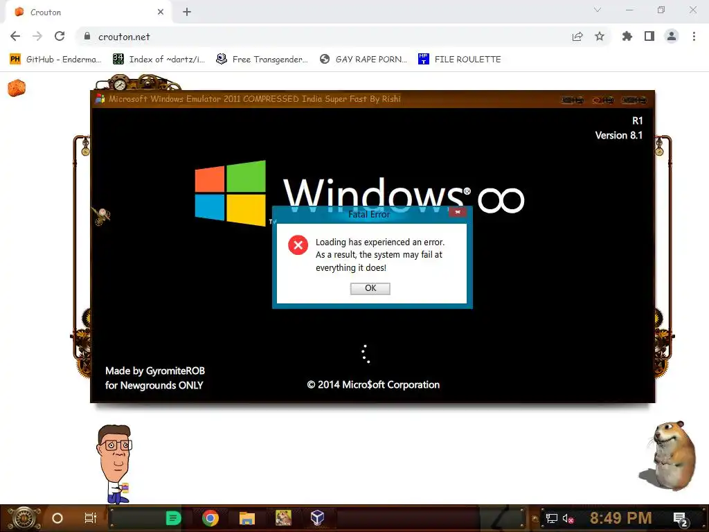
Task: Open the Index of ~dartz bookmark
Action: point(159,60)
